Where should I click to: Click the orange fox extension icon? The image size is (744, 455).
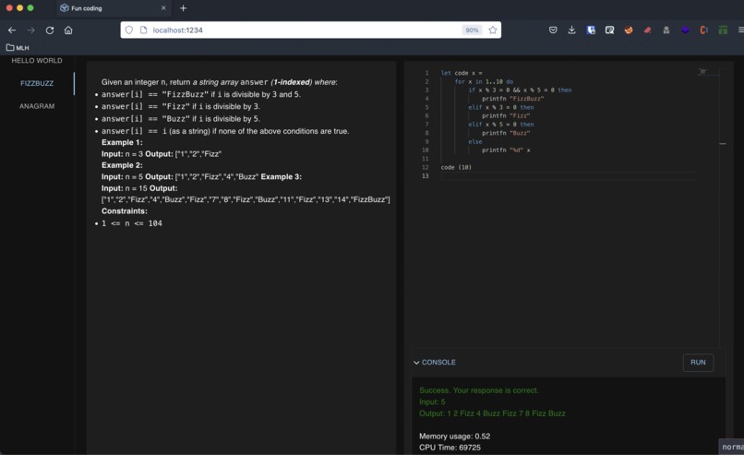pyautogui.click(x=629, y=30)
